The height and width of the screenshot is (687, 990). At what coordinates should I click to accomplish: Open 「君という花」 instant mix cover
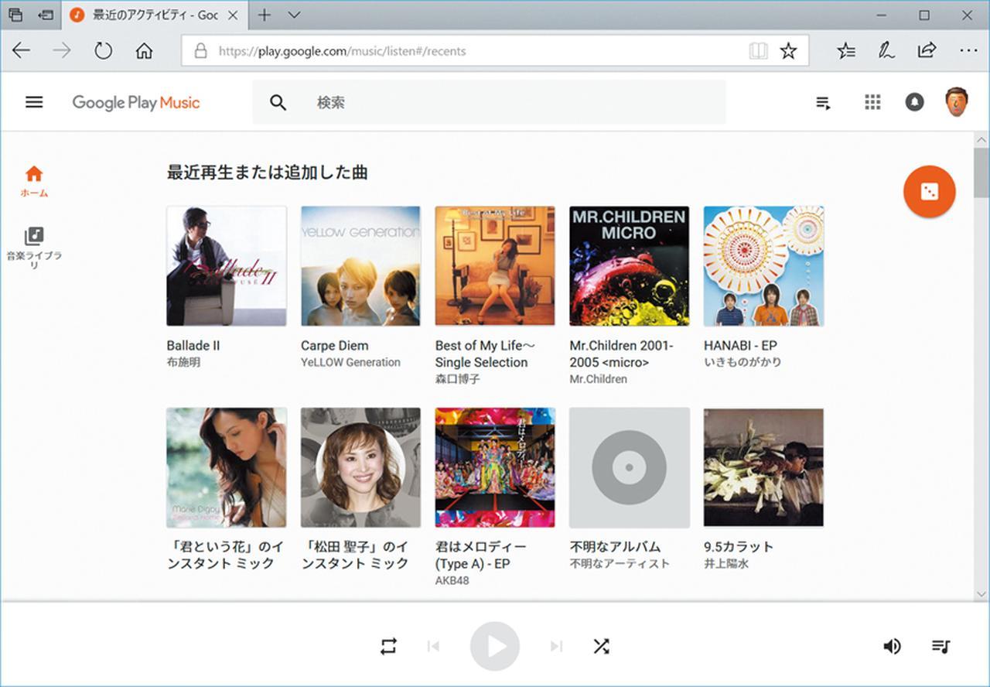tap(227, 467)
